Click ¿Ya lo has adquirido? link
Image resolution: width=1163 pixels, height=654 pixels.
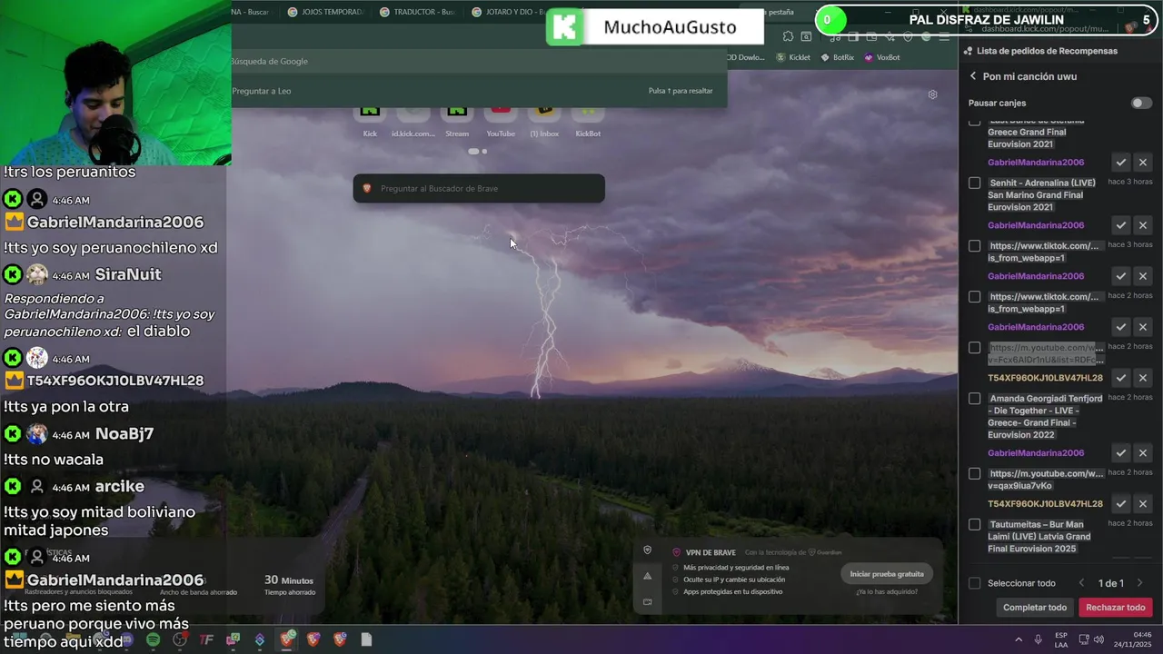click(887, 591)
